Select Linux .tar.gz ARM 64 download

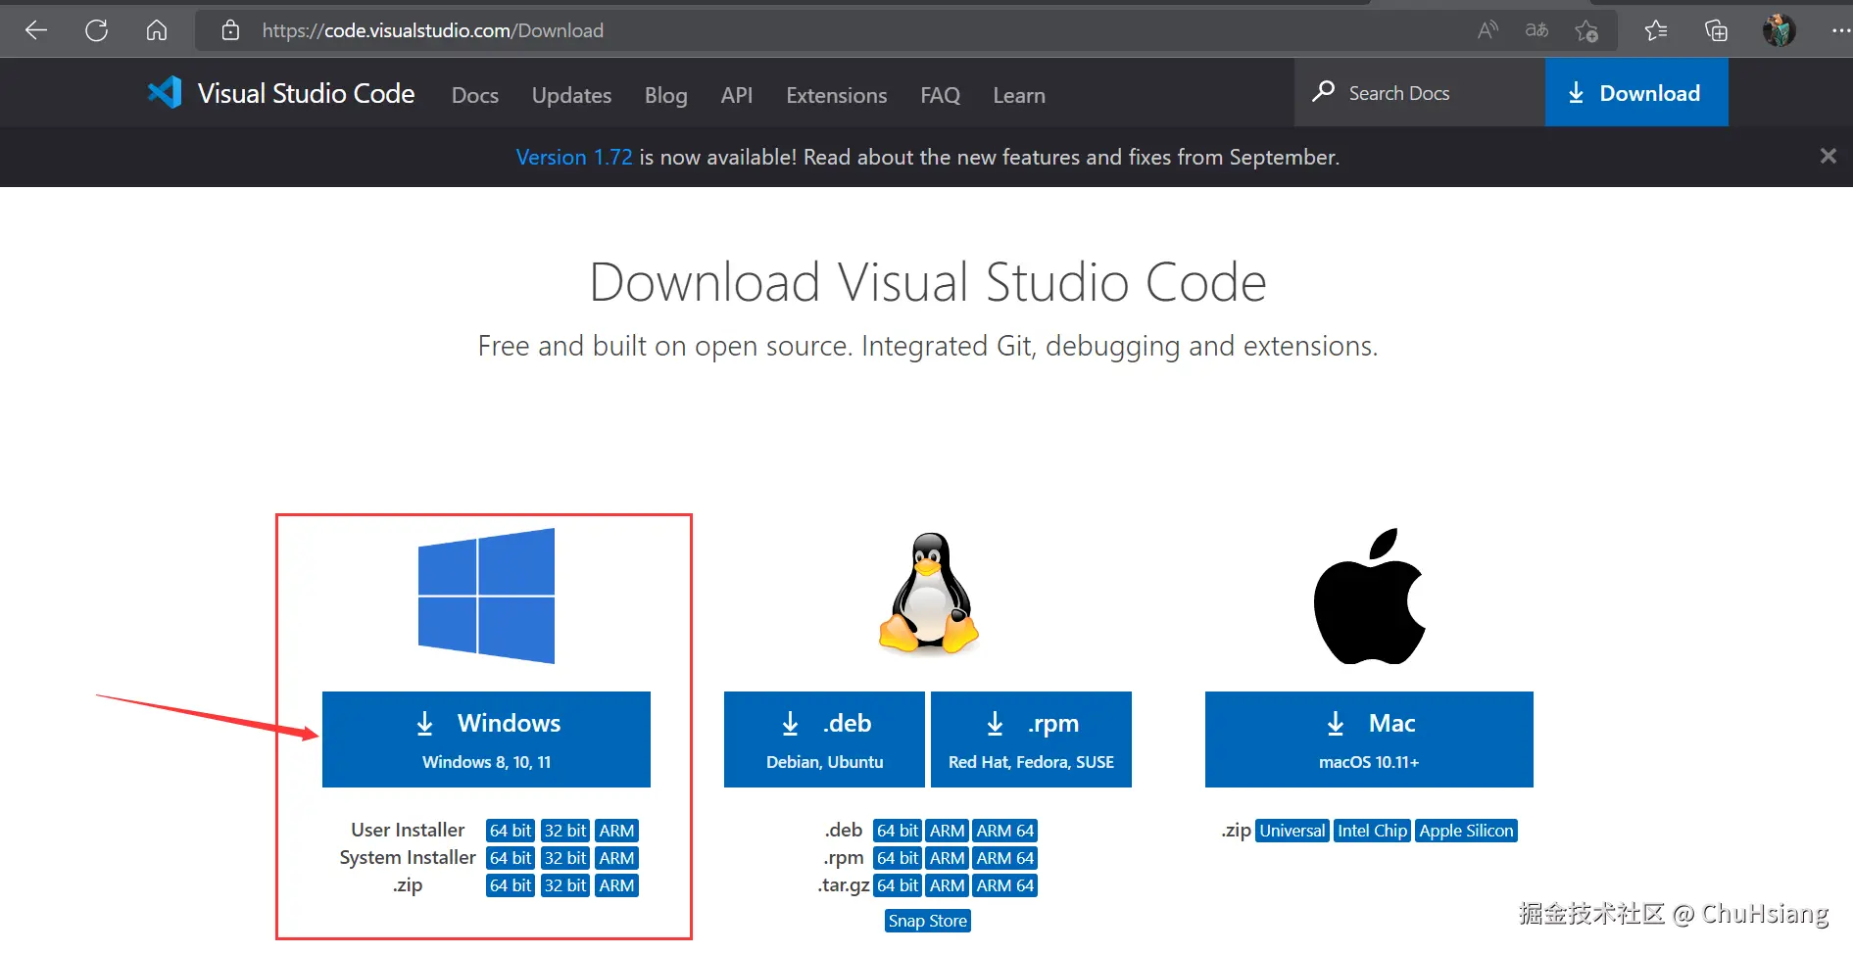[x=1005, y=885]
